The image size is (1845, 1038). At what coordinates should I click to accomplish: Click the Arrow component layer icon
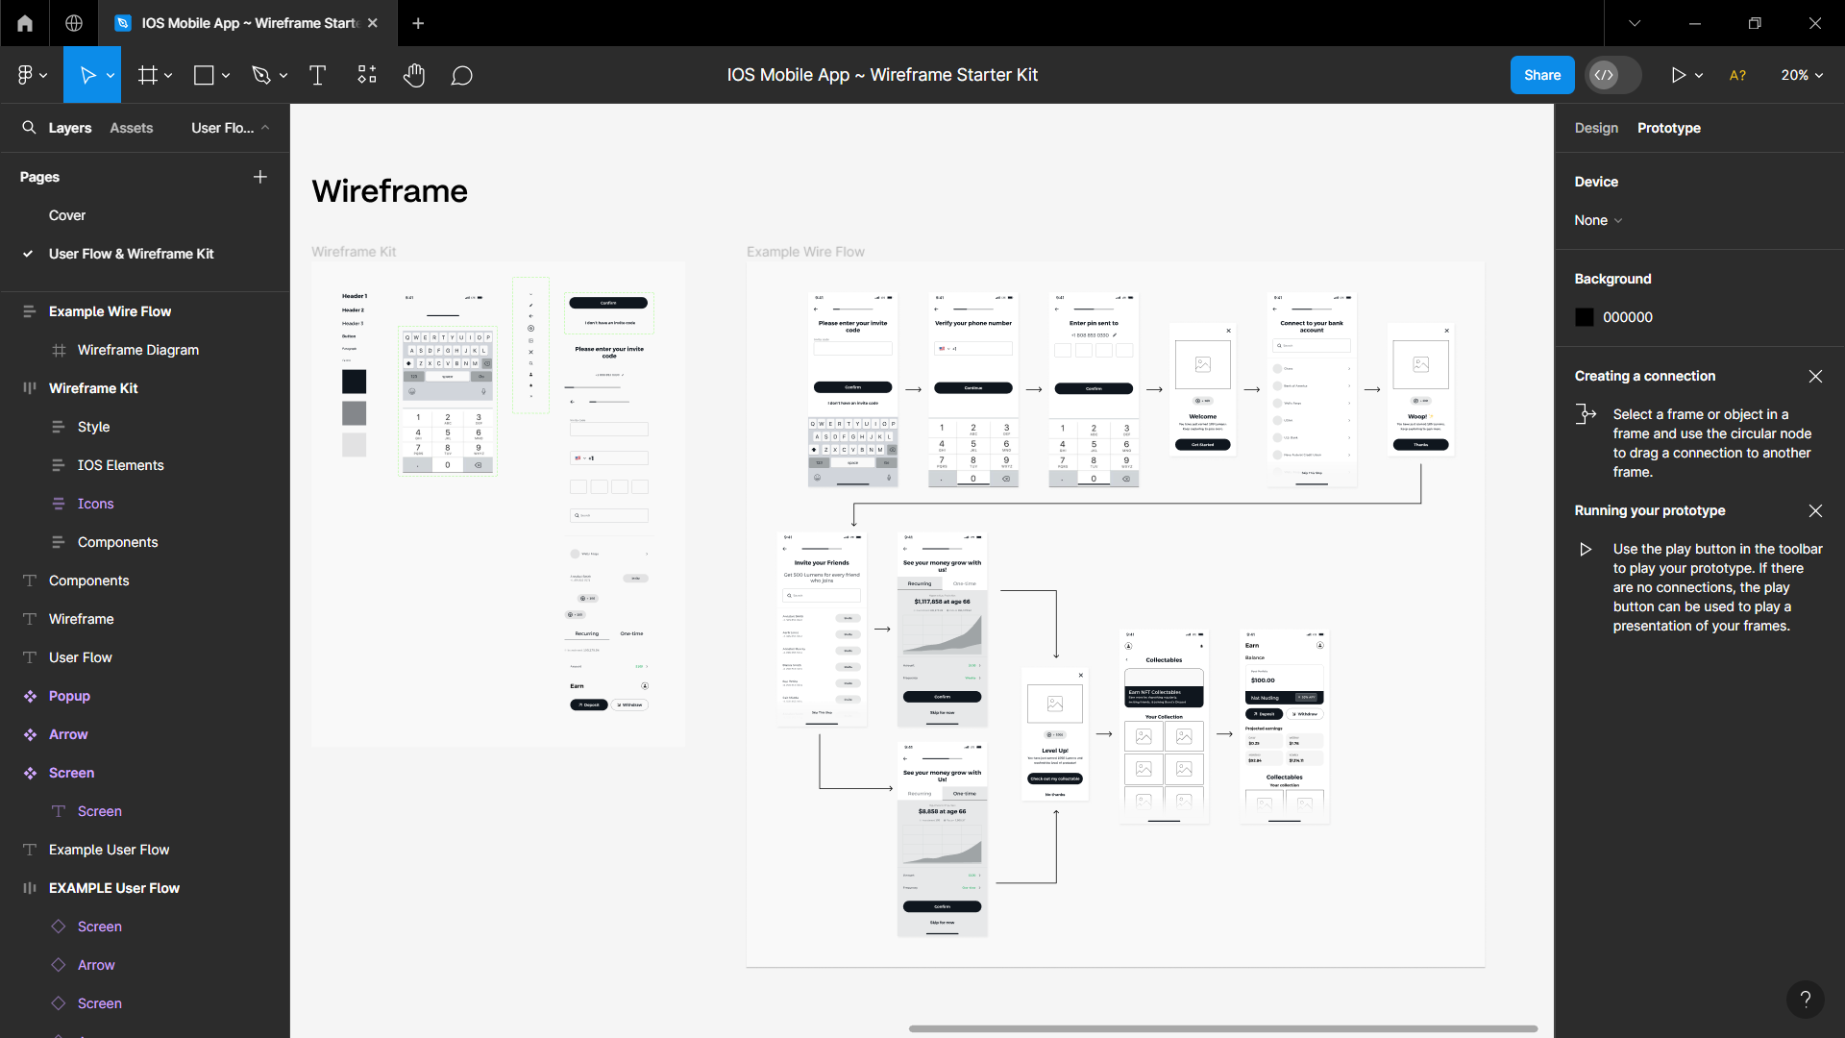coord(30,734)
